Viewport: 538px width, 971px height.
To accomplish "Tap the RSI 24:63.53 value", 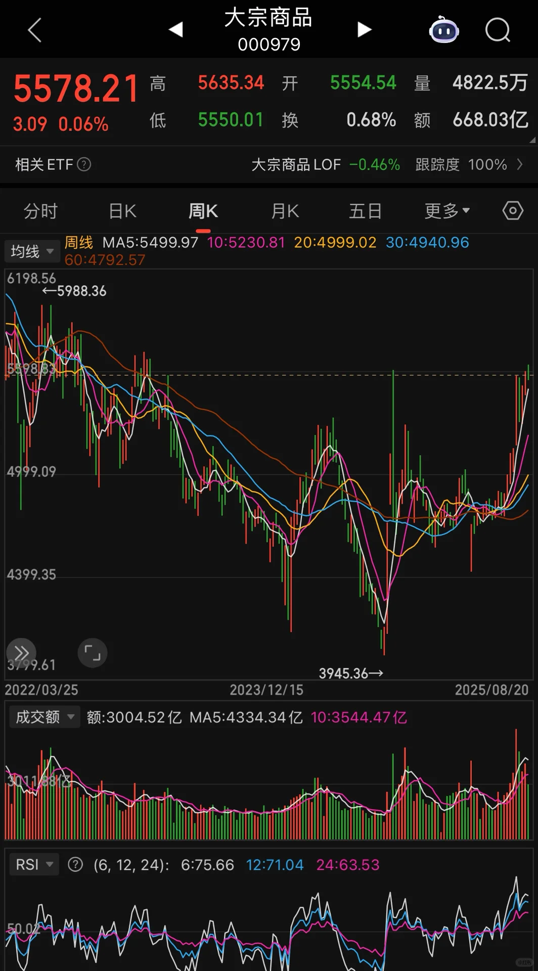I will 348,865.
